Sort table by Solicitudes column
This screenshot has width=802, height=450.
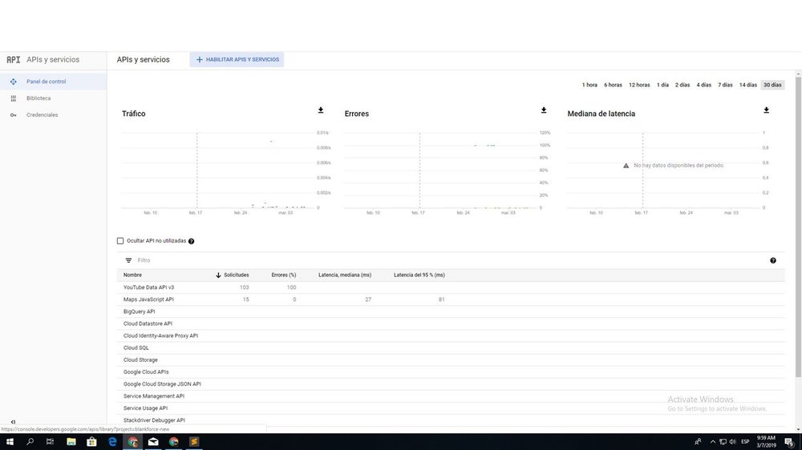coord(237,275)
